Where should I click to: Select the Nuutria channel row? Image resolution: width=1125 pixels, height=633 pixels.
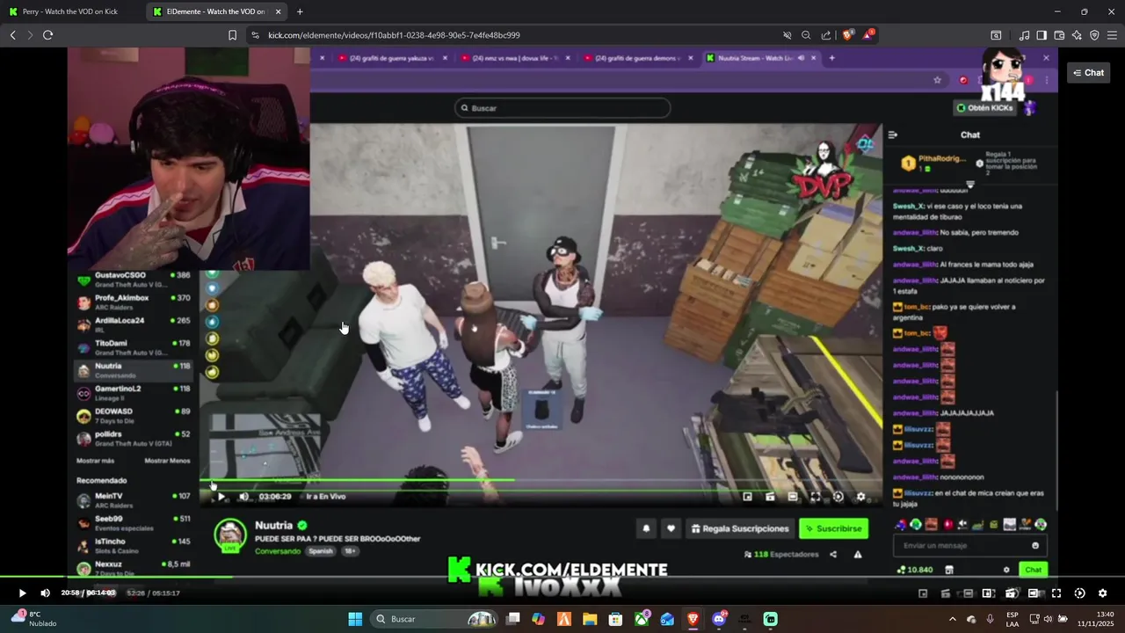point(134,370)
